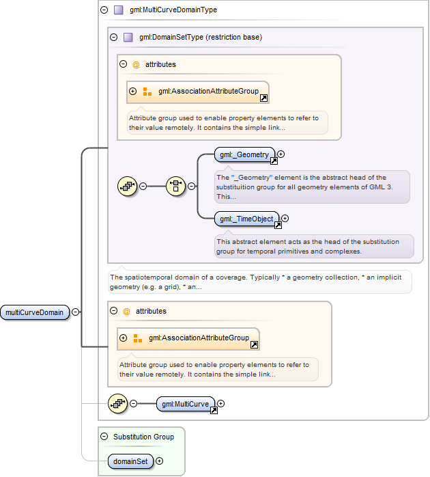The width and height of the screenshot is (430, 477).
Task: Expand the domainSet substitution element
Action: (160, 461)
